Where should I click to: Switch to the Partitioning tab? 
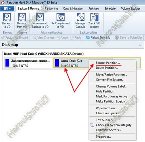click(x=51, y=9)
